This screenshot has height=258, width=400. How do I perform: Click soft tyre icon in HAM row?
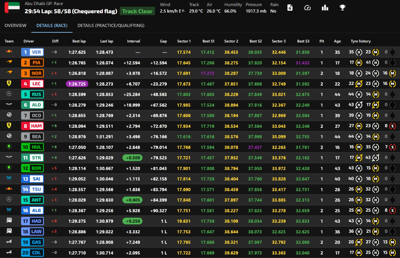point(392,126)
